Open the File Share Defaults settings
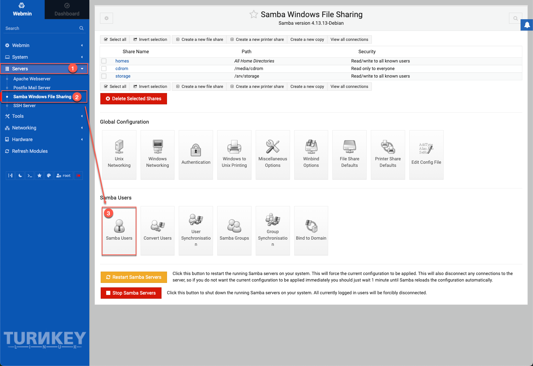 (x=349, y=155)
